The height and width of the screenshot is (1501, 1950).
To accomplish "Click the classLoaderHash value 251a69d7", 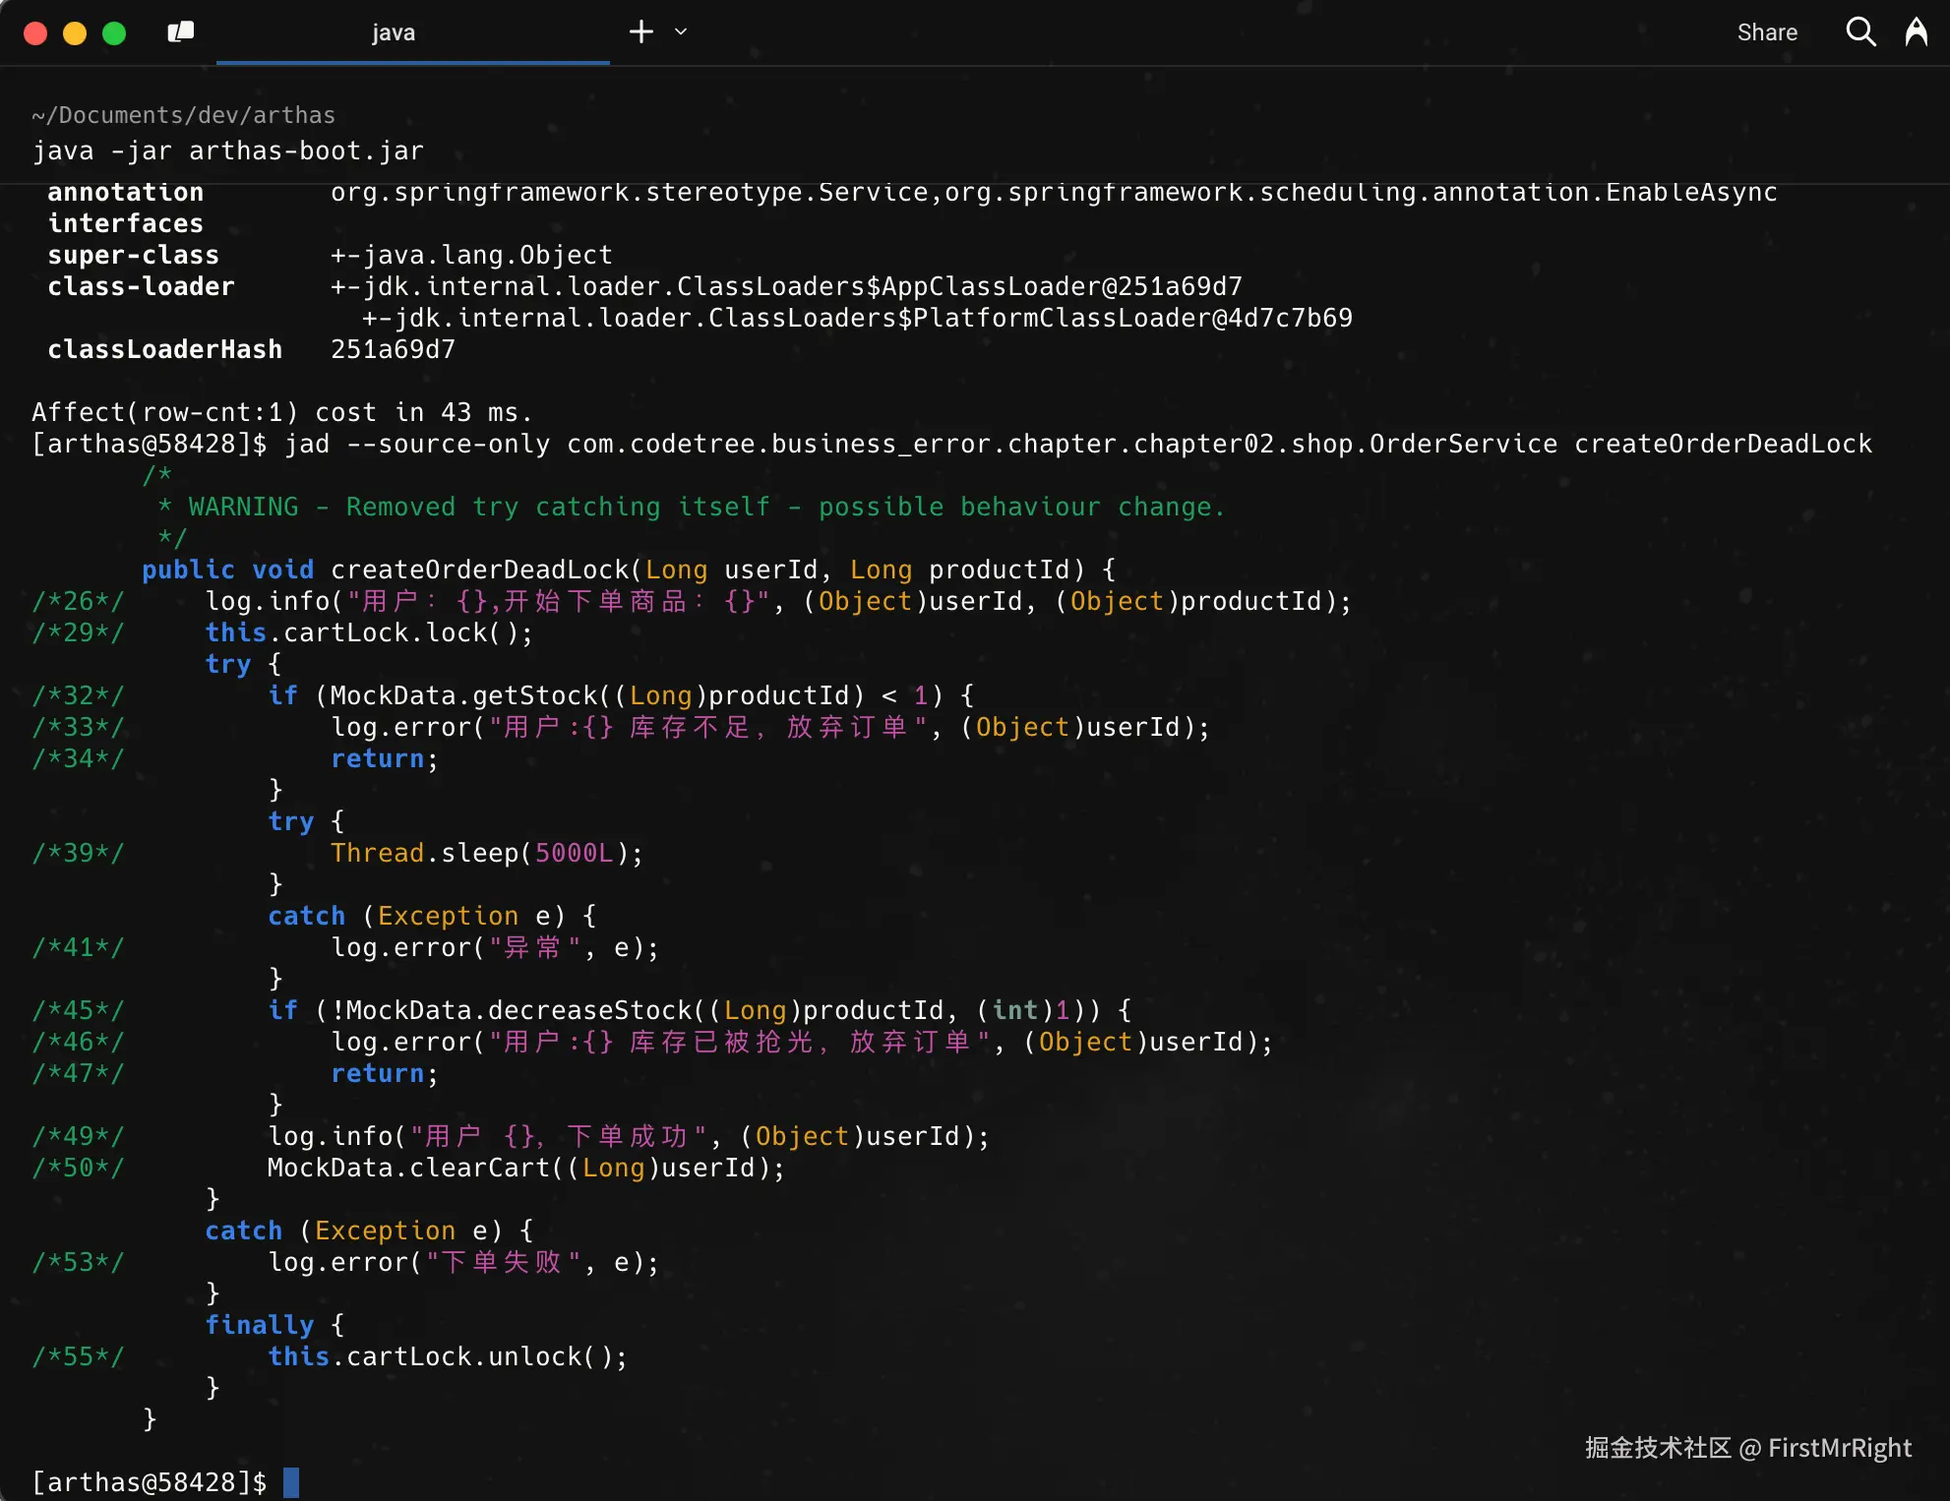I will (393, 349).
